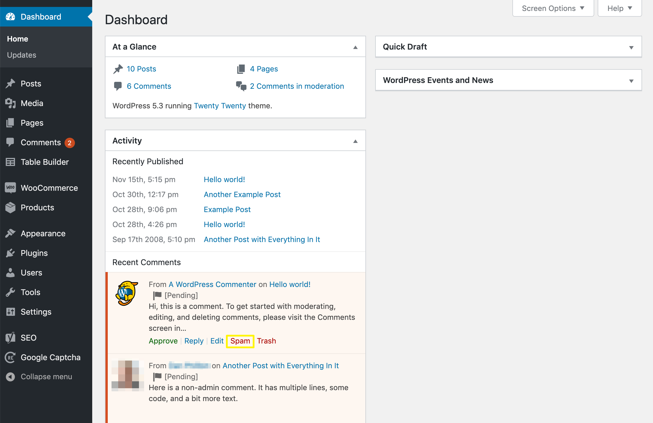Open the Hello world! link in first comment
Viewport: 653px width, 423px height.
(x=290, y=284)
